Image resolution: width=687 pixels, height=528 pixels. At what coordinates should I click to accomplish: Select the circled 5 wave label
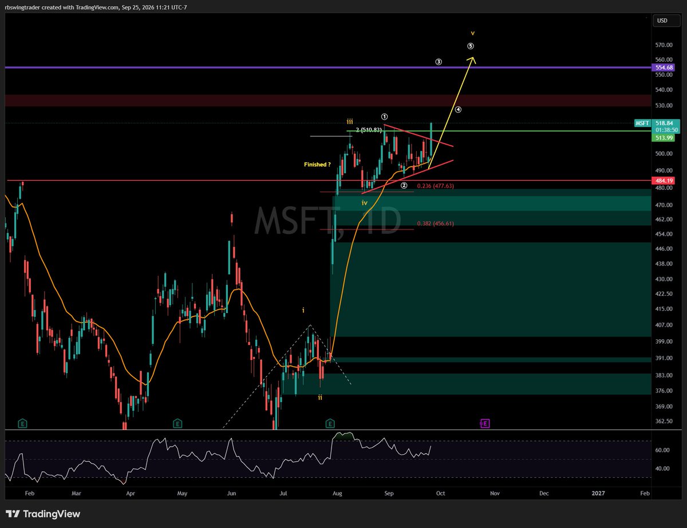click(x=471, y=46)
